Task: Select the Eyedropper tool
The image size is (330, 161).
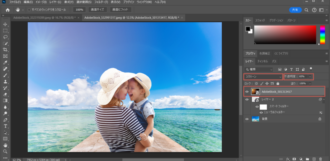Action: tap(5, 62)
